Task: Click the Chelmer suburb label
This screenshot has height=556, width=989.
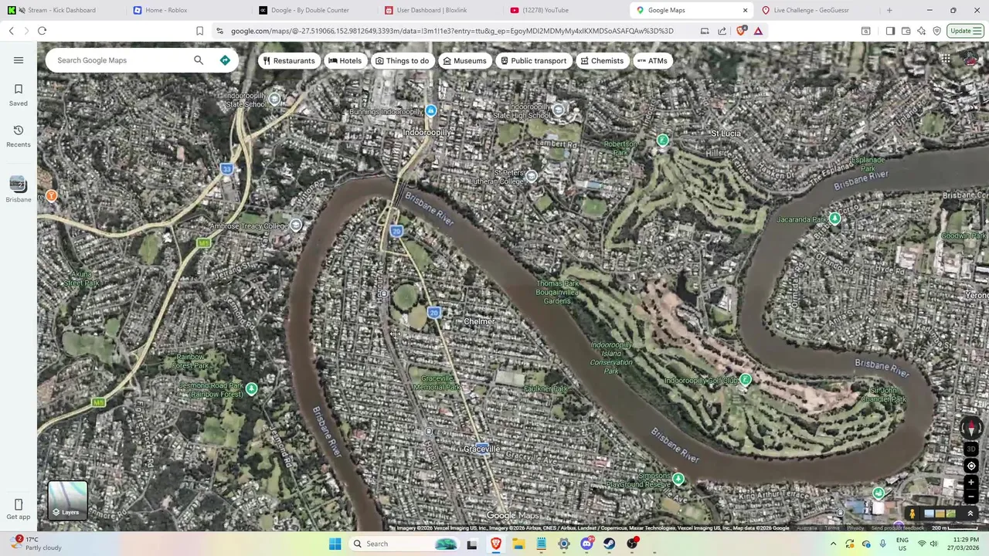Action: click(479, 321)
